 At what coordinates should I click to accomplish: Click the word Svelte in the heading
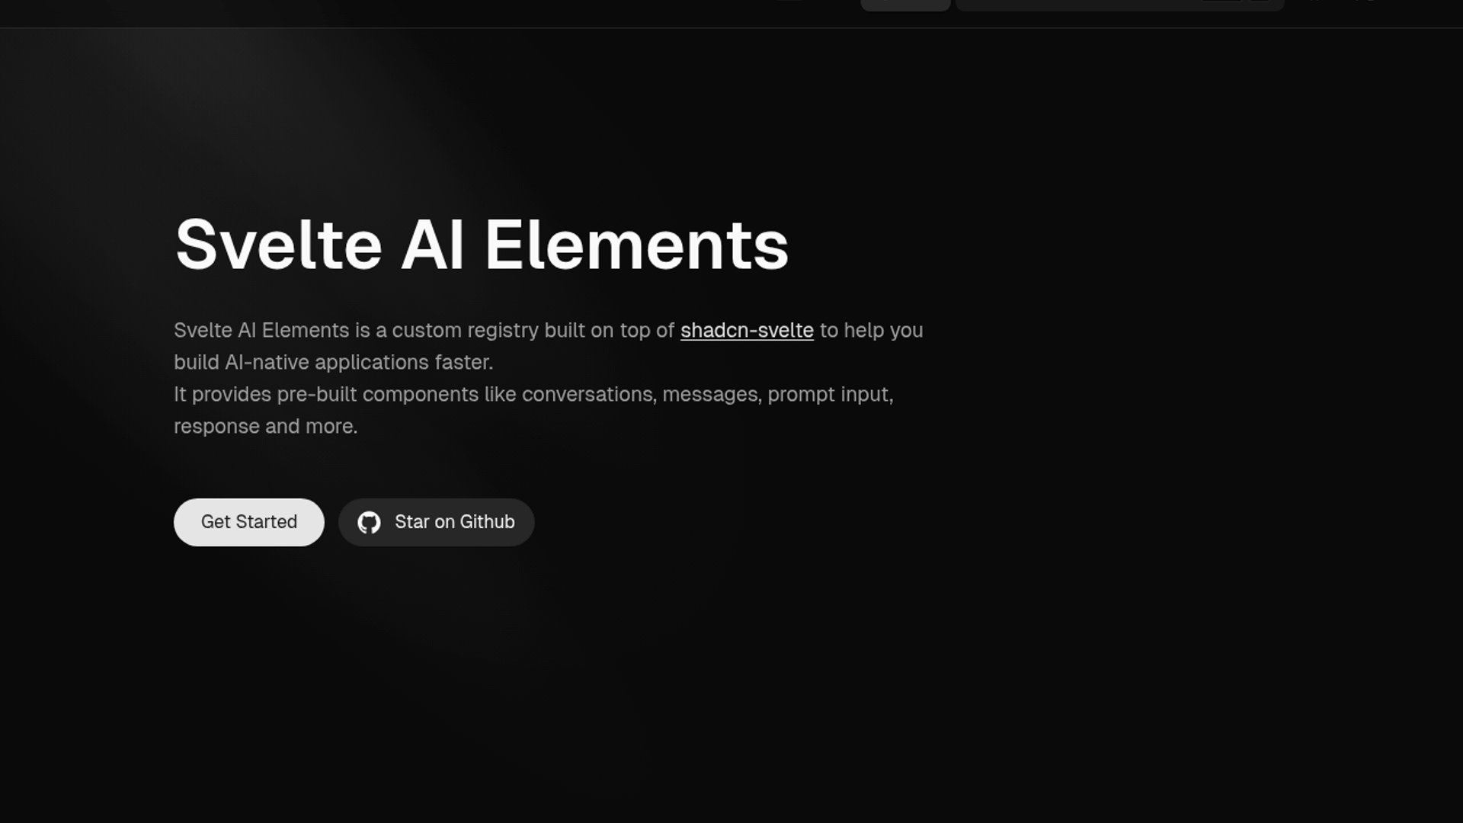278,245
